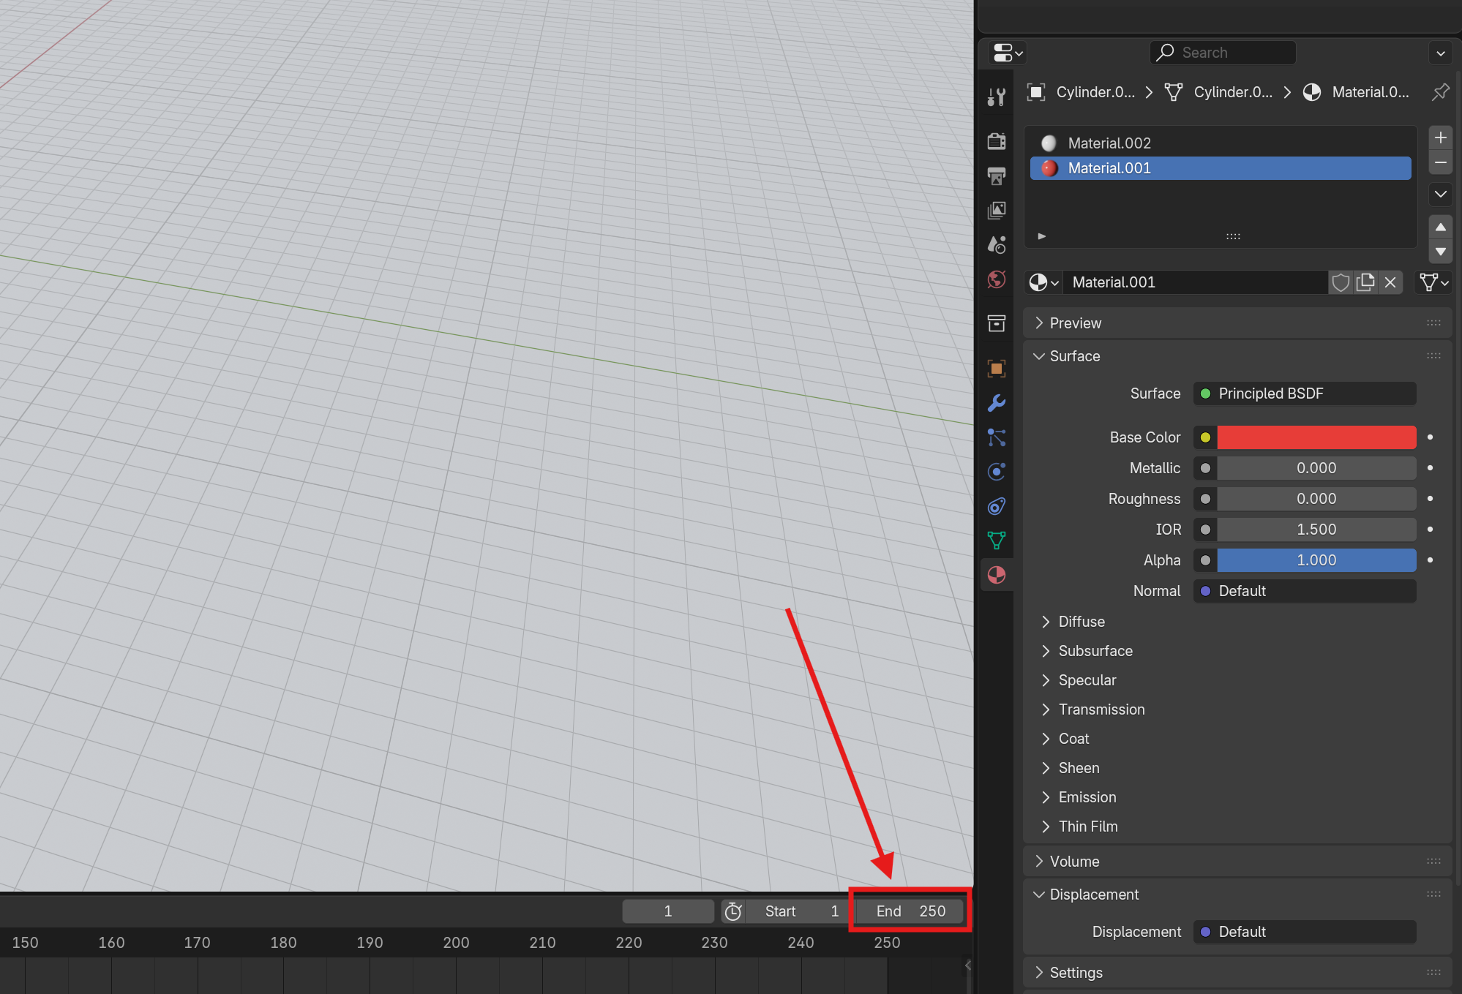
Task: Click the IOR value field
Action: (x=1316, y=530)
